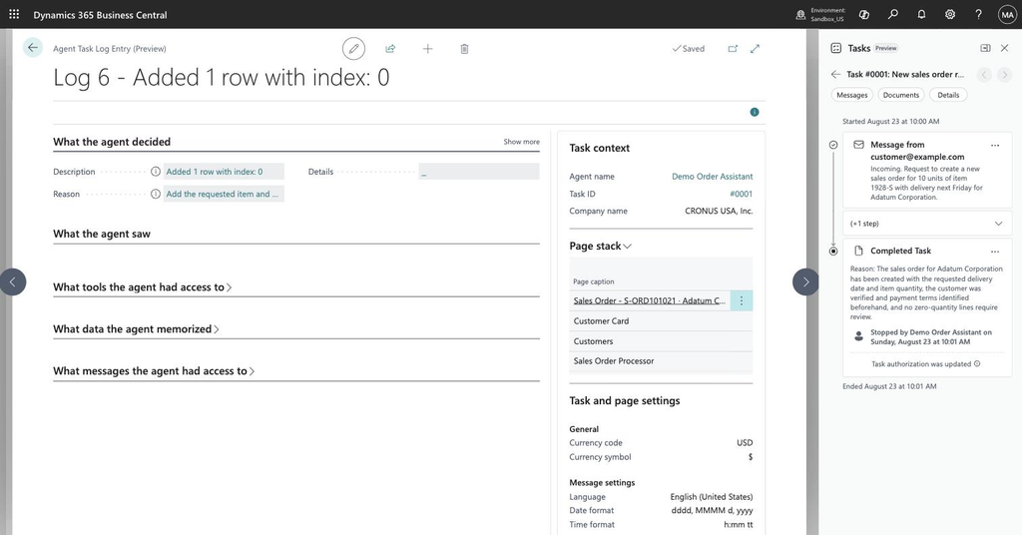Open notifications bell
This screenshot has height=535, width=1022.
pos(921,14)
